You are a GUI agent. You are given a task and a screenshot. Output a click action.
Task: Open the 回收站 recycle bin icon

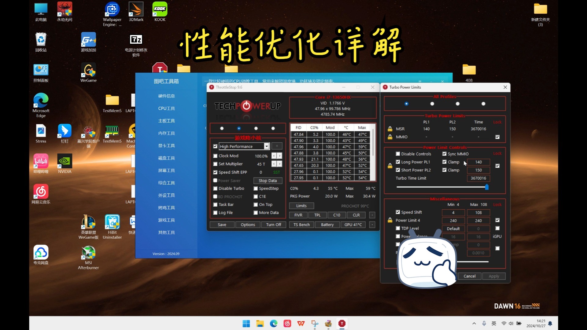41,42
